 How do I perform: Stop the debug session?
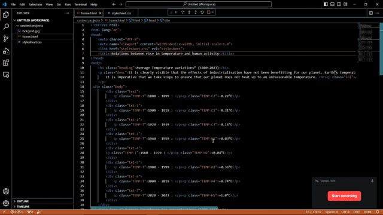[x=208, y=12]
